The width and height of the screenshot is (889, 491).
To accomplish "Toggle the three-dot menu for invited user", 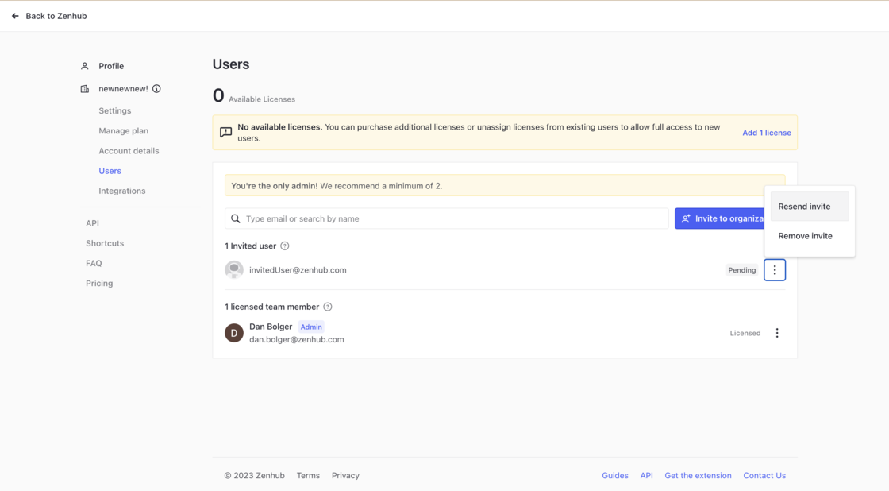I will click(775, 270).
